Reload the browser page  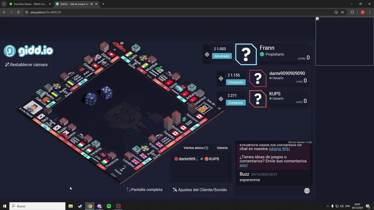click(18, 12)
